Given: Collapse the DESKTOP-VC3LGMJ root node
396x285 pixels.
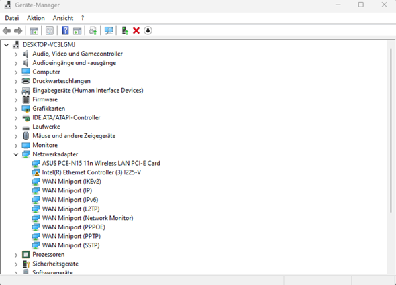Looking at the screenshot, I should tap(6, 45).
